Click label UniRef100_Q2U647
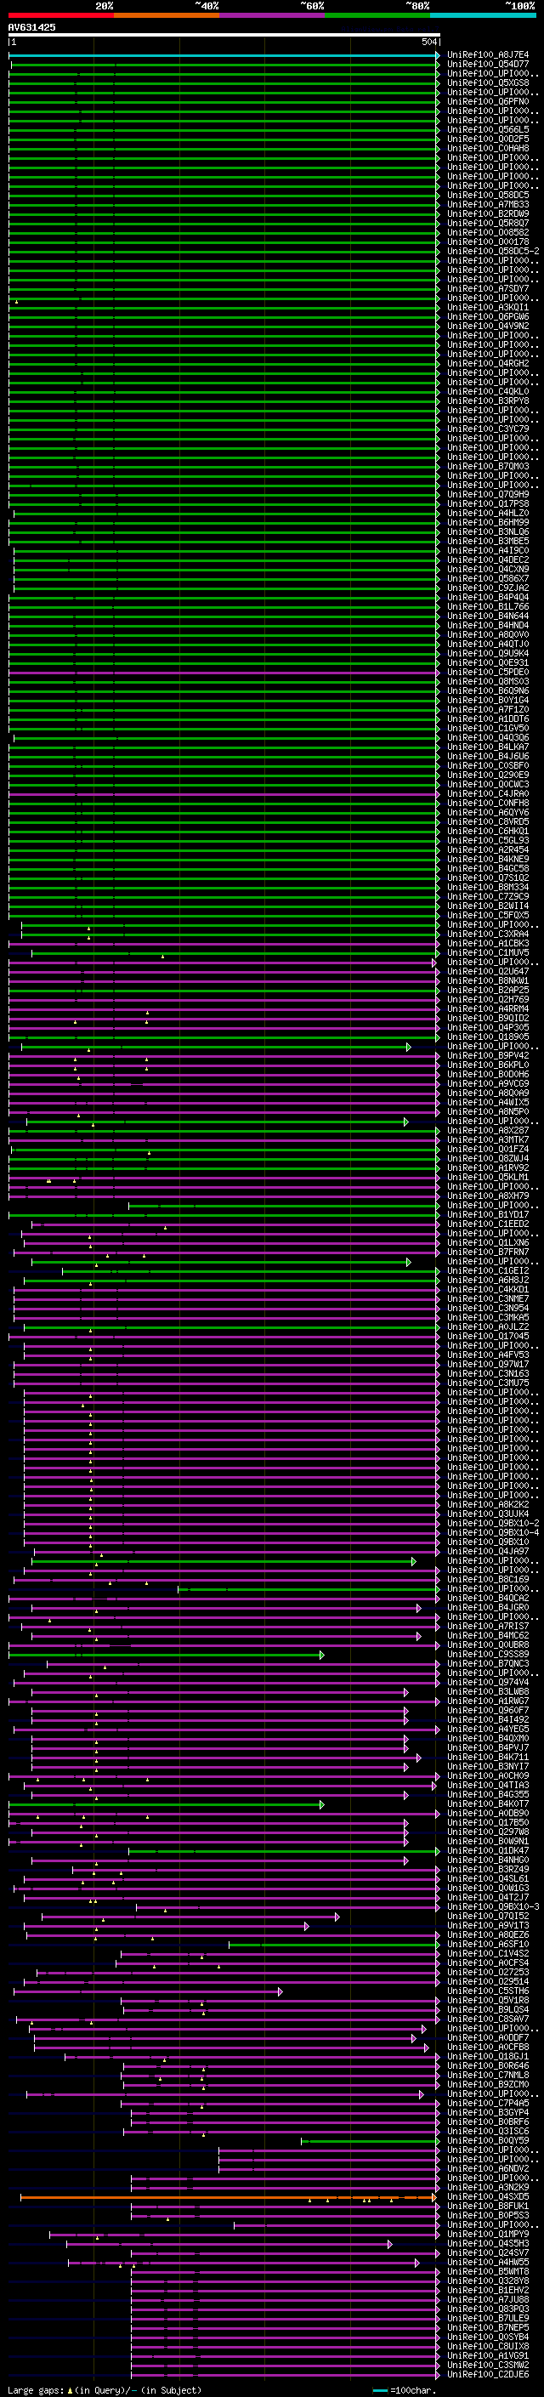This screenshot has height=2397, width=544. tap(488, 971)
